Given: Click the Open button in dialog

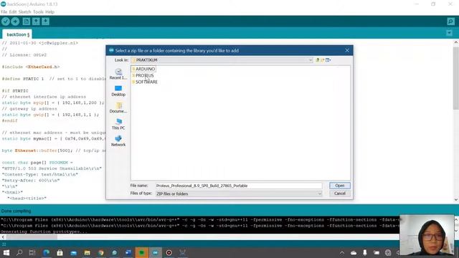Looking at the screenshot, I should tap(339, 186).
